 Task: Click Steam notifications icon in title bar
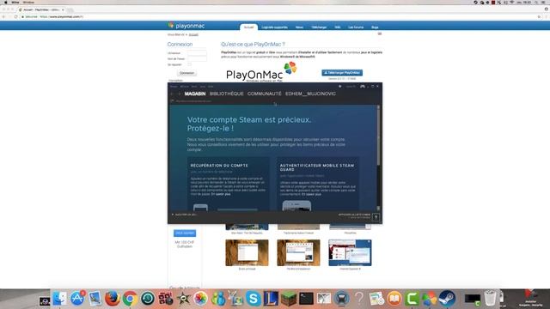click(340, 86)
